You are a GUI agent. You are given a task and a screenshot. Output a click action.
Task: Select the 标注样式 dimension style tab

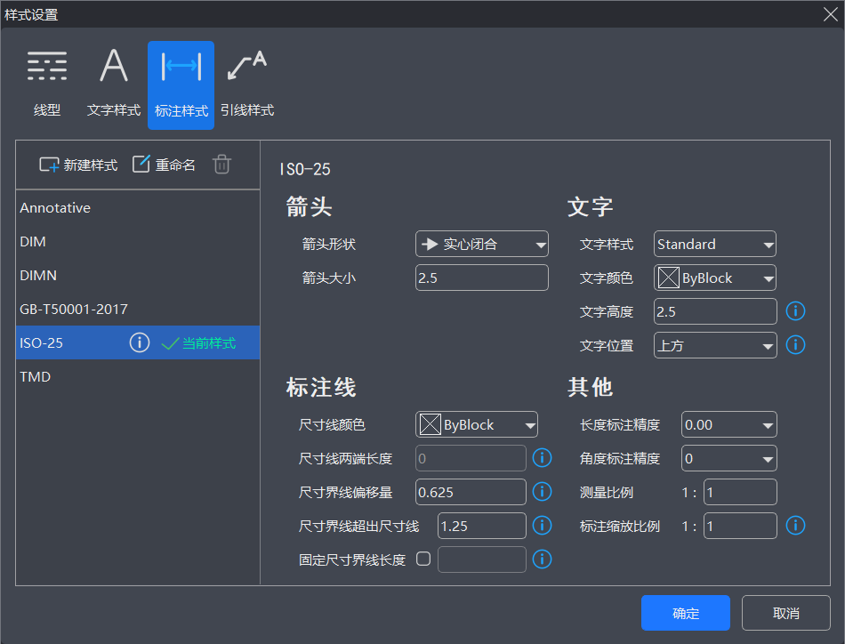coord(181,85)
